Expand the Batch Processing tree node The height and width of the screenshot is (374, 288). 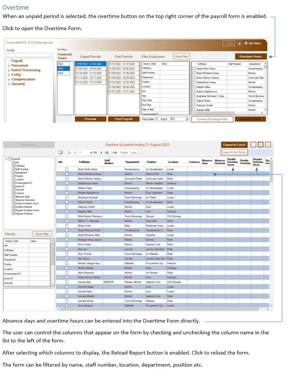coord(9,70)
